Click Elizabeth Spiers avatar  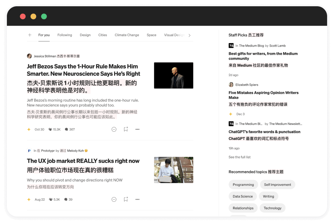[231, 85]
